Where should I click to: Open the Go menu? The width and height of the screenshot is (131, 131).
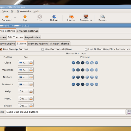pyautogui.click(x=12, y=11)
